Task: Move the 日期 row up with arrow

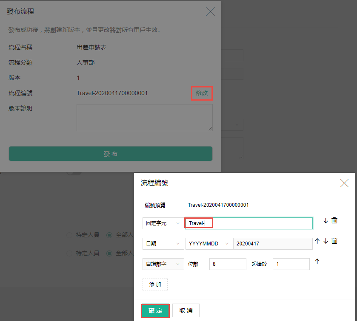Action: (x=317, y=241)
